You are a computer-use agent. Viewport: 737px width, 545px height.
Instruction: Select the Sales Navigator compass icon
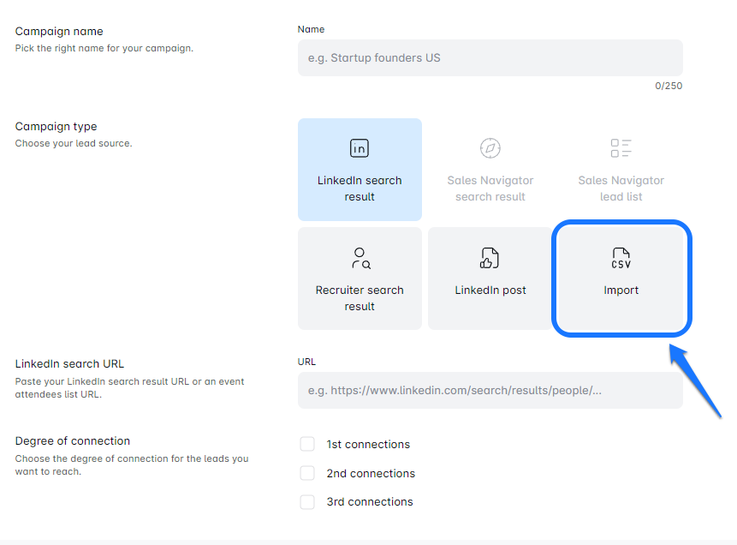(x=490, y=148)
